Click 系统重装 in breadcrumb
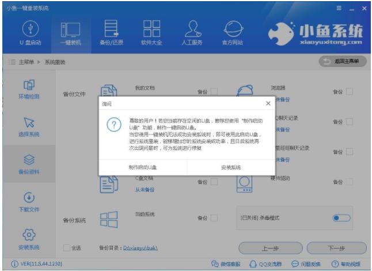372x271 pixels. coord(55,62)
